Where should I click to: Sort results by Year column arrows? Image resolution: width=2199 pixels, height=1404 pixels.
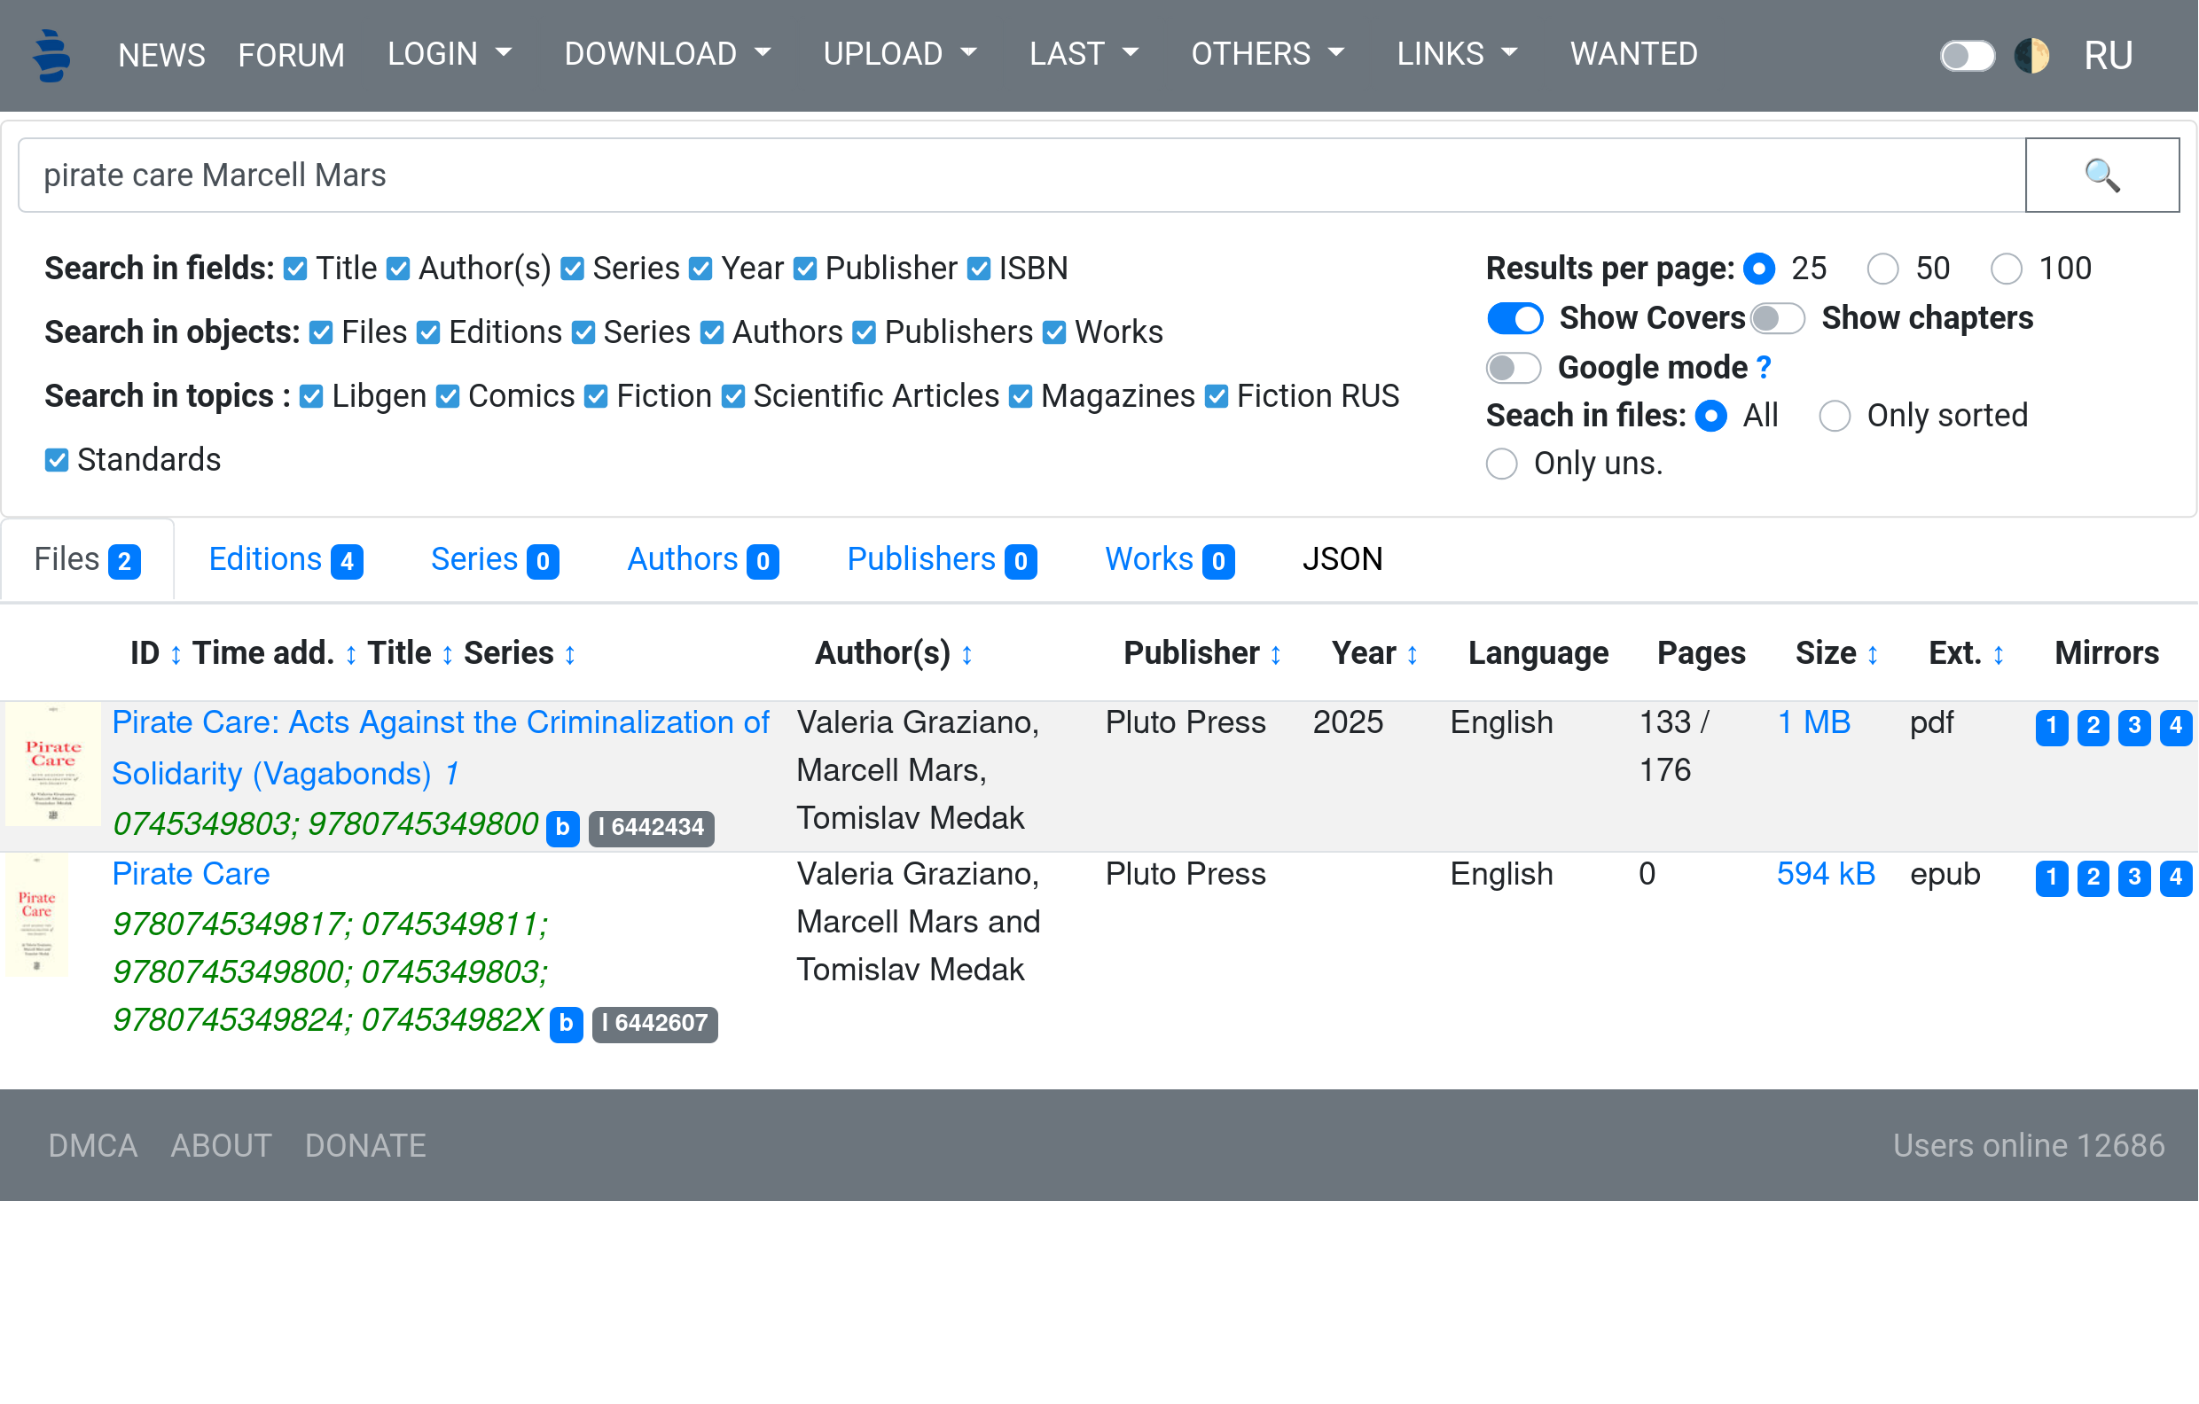coord(1412,654)
